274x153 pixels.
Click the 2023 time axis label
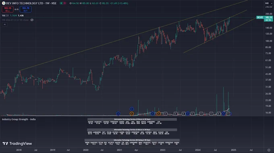162,150
